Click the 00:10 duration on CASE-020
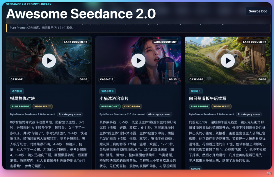The image size is (274, 177). [x=262, y=79]
